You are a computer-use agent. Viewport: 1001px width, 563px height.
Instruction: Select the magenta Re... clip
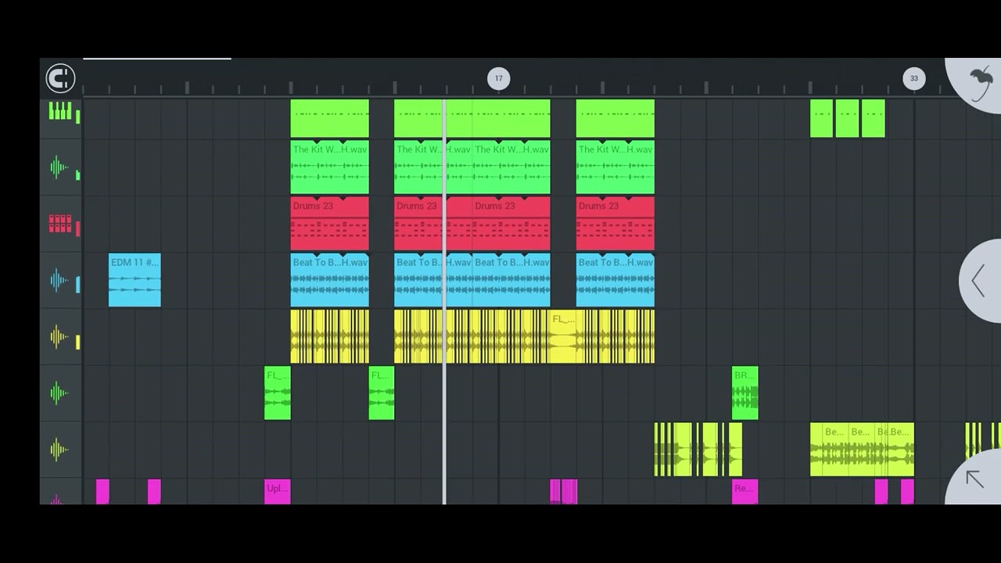[x=745, y=491]
